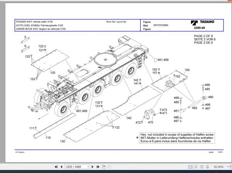
Task: Click the previous view icon
Action: coord(104,167)
